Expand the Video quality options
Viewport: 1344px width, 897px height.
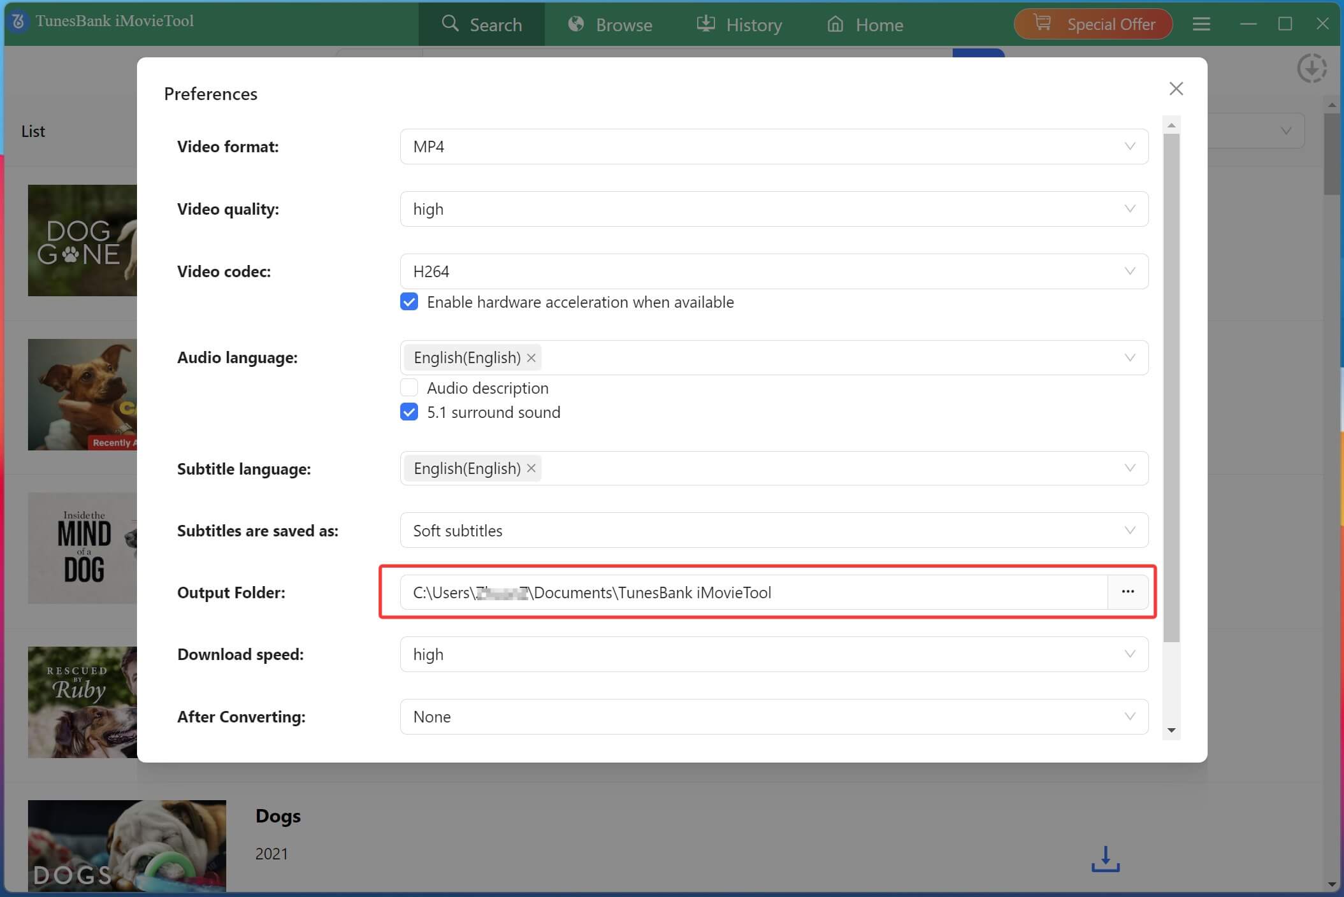pos(1130,208)
